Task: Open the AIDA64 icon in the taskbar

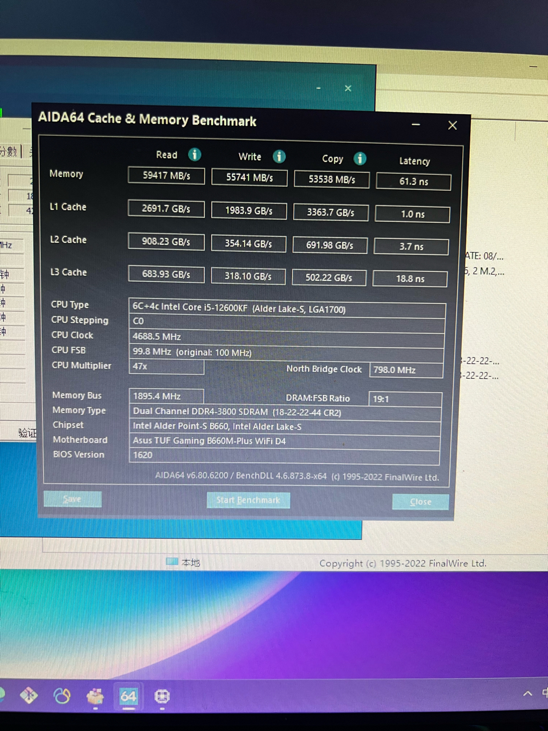Action: (x=128, y=696)
